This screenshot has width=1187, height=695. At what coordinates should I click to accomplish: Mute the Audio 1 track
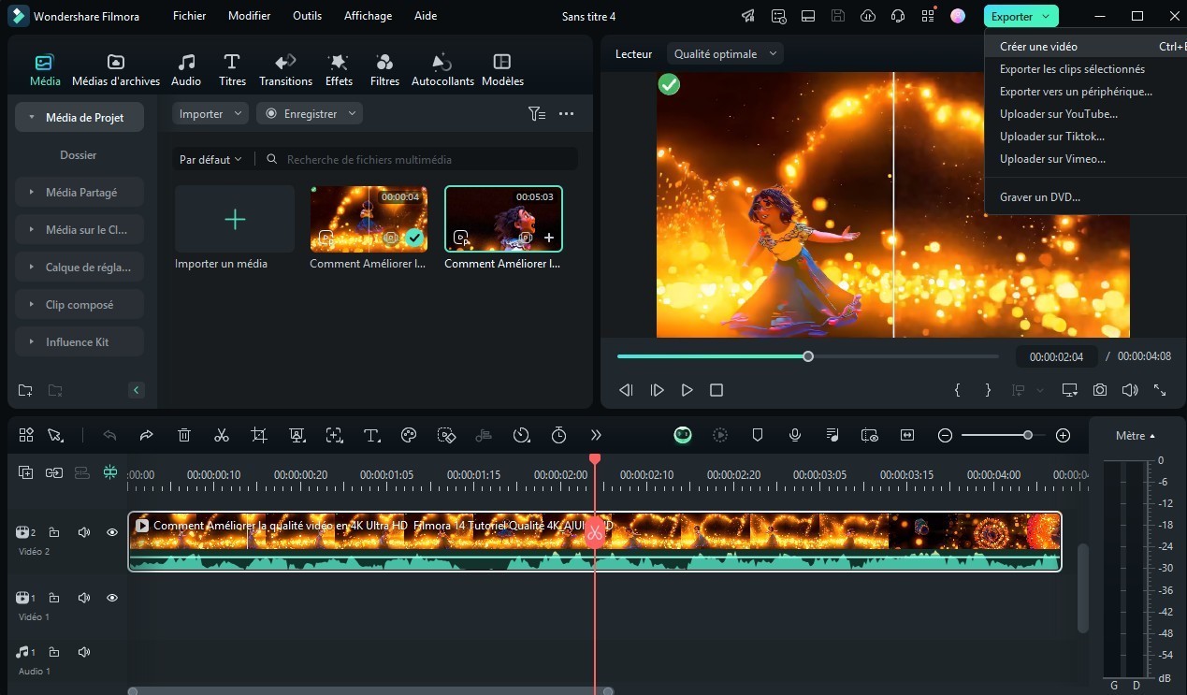click(84, 652)
